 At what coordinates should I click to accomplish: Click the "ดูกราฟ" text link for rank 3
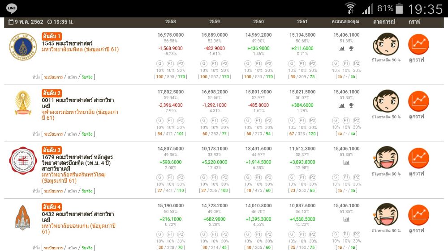tap(416, 174)
